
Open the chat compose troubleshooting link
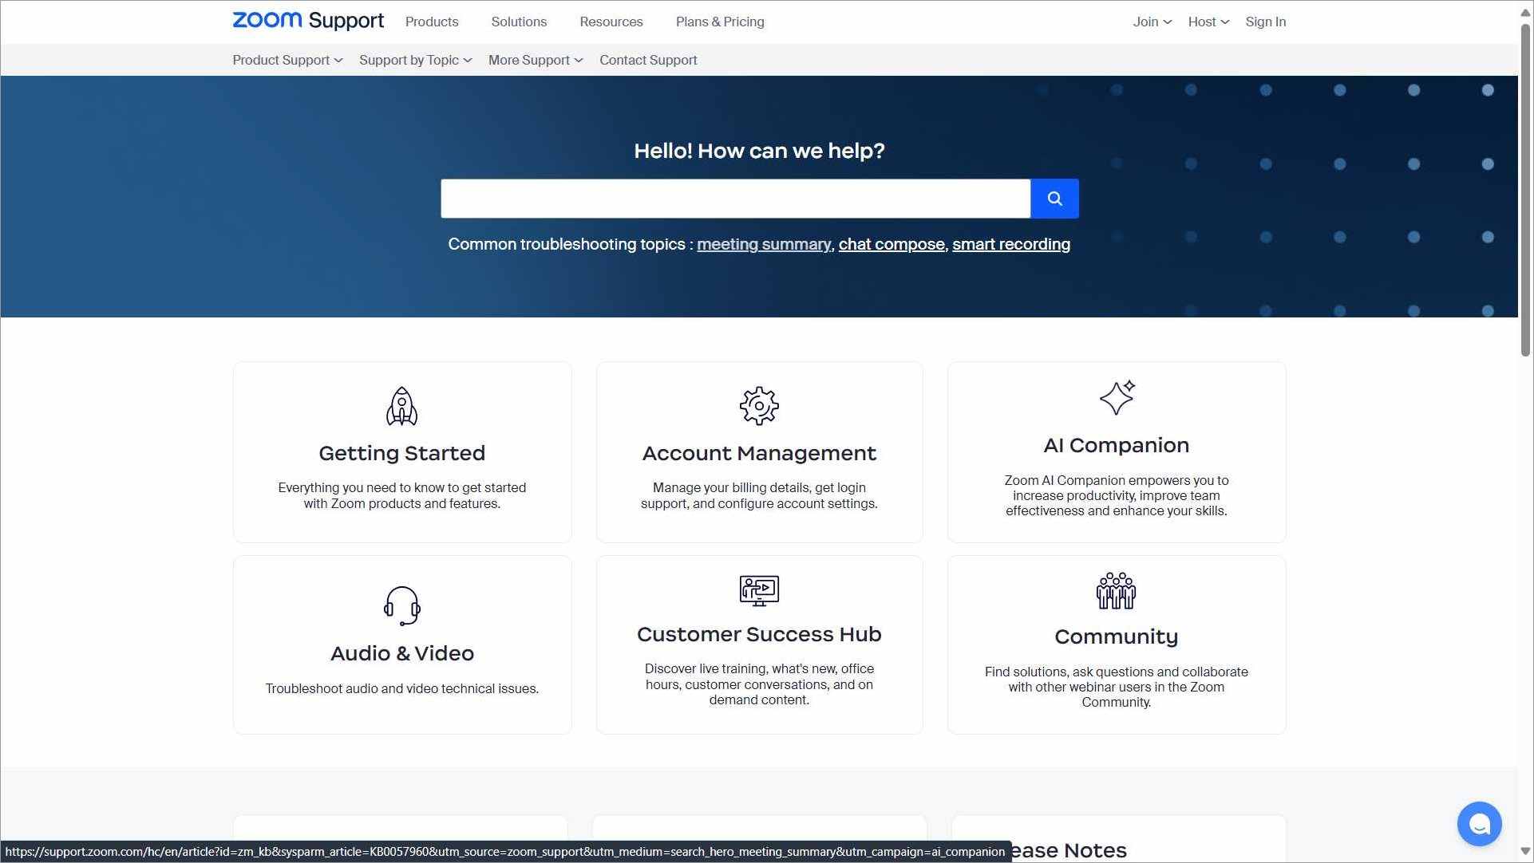click(892, 244)
